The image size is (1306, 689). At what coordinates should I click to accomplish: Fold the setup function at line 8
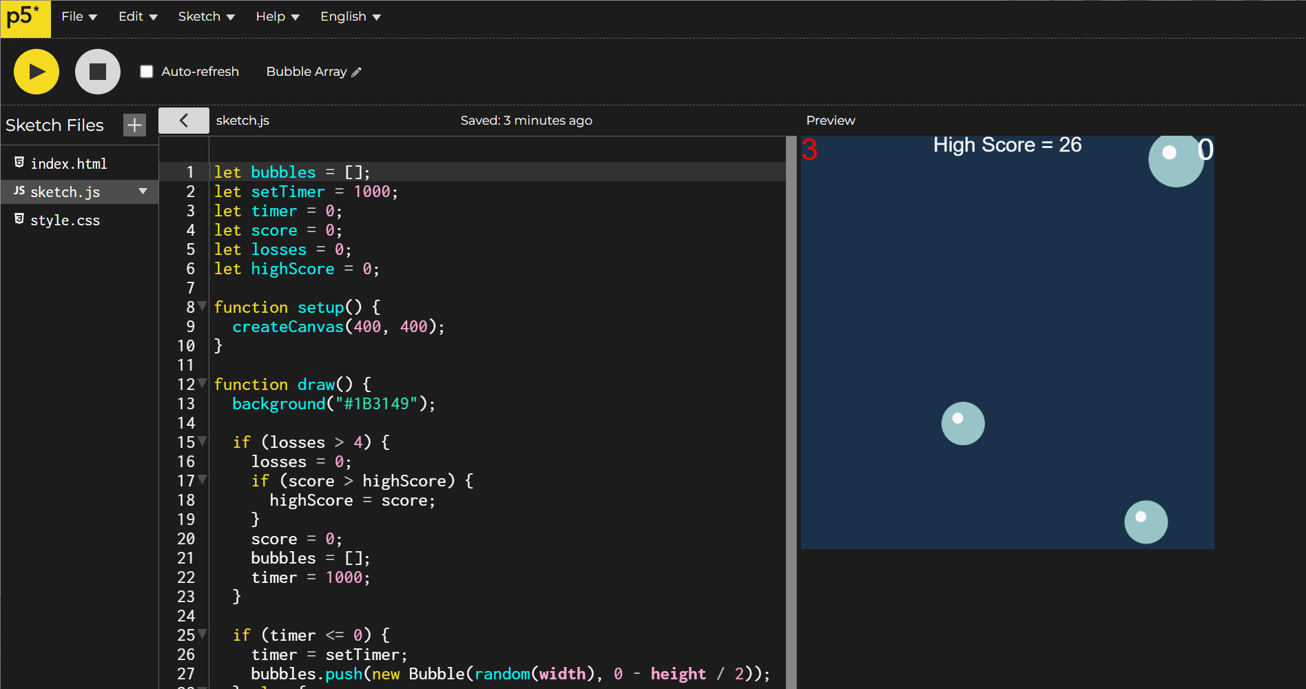[203, 305]
